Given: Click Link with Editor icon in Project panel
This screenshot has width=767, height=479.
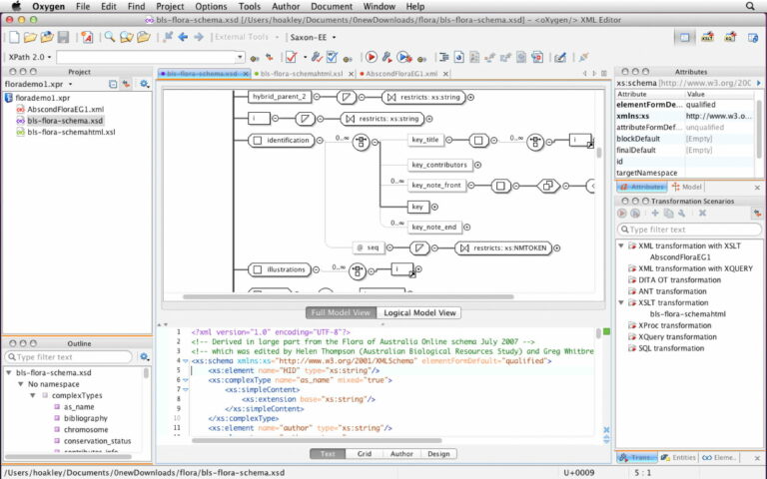Looking at the screenshot, I should point(126,84).
